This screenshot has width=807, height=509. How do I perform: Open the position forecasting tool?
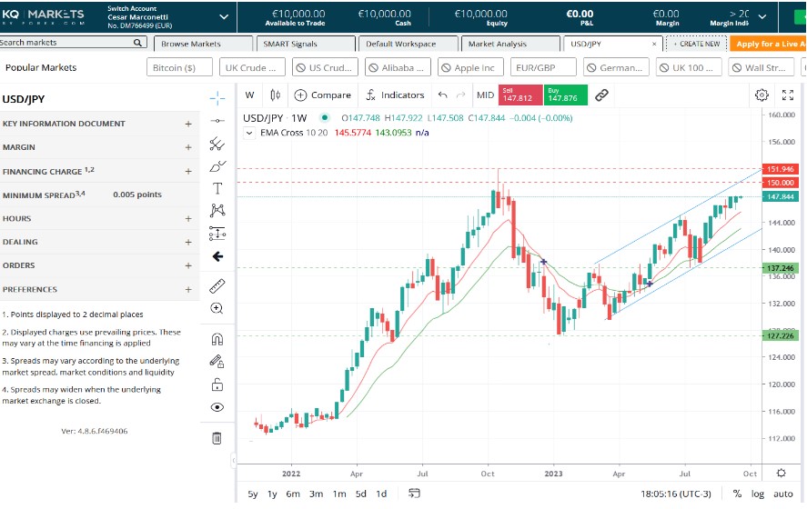pyautogui.click(x=217, y=234)
